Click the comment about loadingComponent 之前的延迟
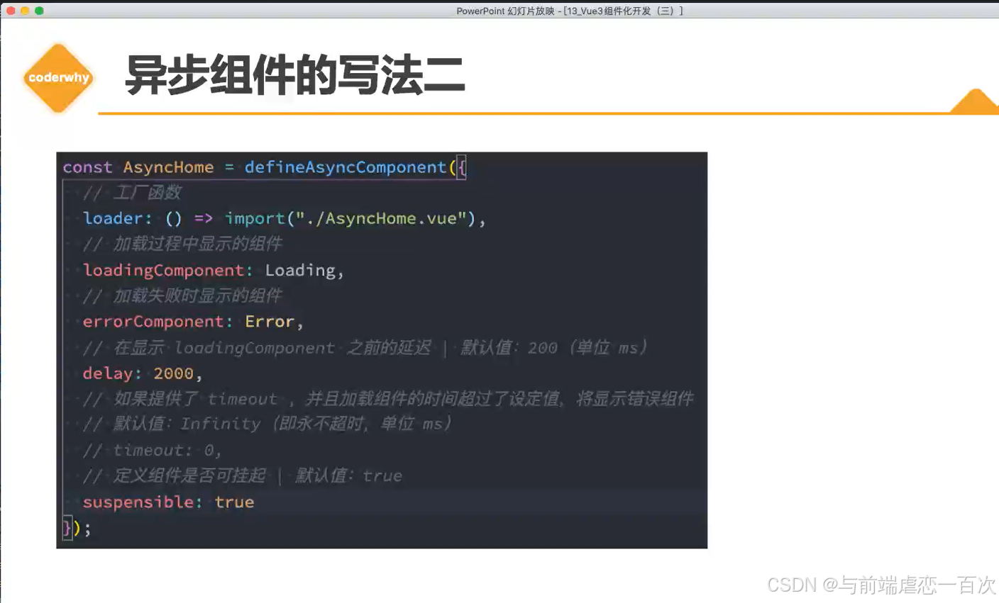Viewport: 999px width, 603px height. pos(365,347)
